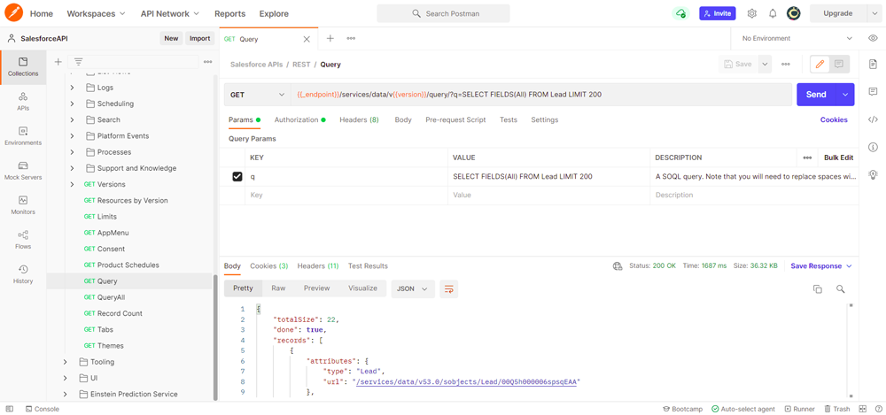Image resolution: width=886 pixels, height=415 pixels.
Task: Click the request URL field
Action: click(540, 95)
